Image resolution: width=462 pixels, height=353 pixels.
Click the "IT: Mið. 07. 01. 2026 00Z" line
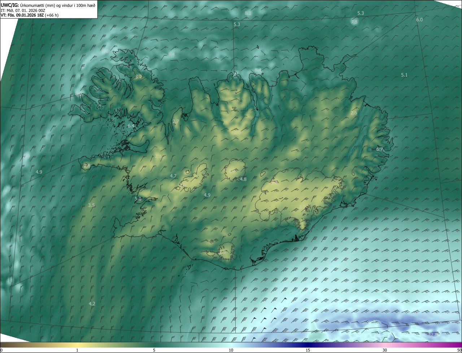(x=23, y=10)
